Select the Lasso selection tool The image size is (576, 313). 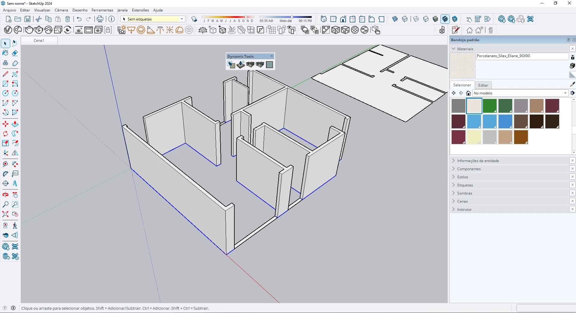click(x=15, y=43)
